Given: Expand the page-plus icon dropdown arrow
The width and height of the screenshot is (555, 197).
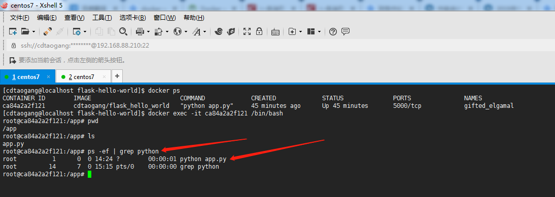Looking at the screenshot, I should coord(300,32).
